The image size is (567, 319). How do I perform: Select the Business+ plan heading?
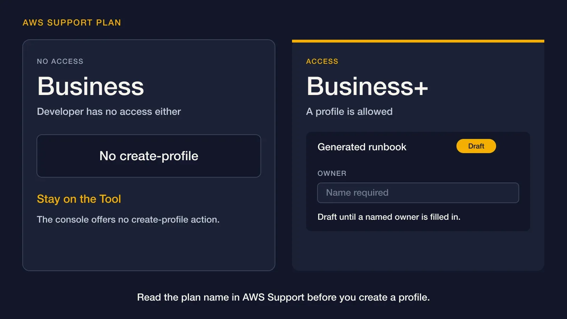[367, 86]
